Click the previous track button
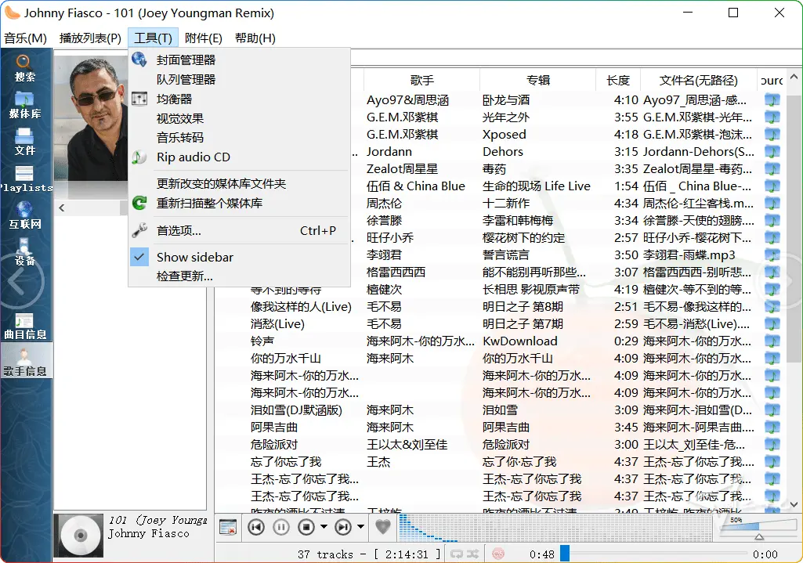This screenshot has width=803, height=563. (256, 527)
